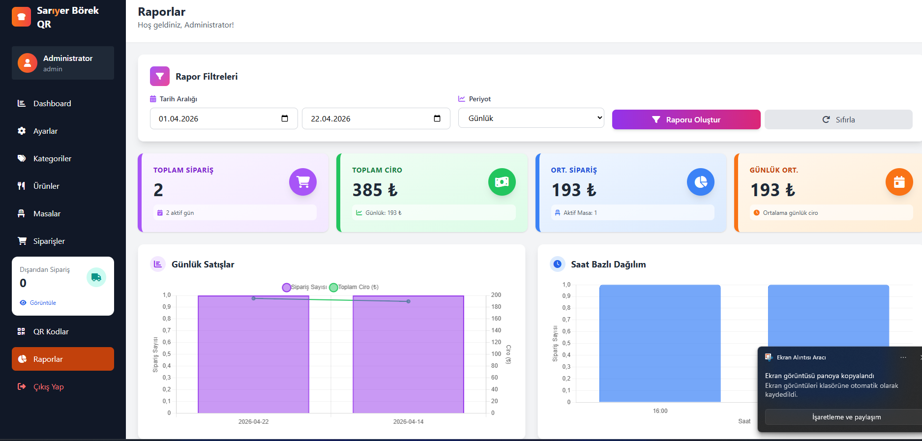Screen dimensions: 922x441
Task: Click the orange calendar icon in Günlük Ort.
Action: click(899, 182)
